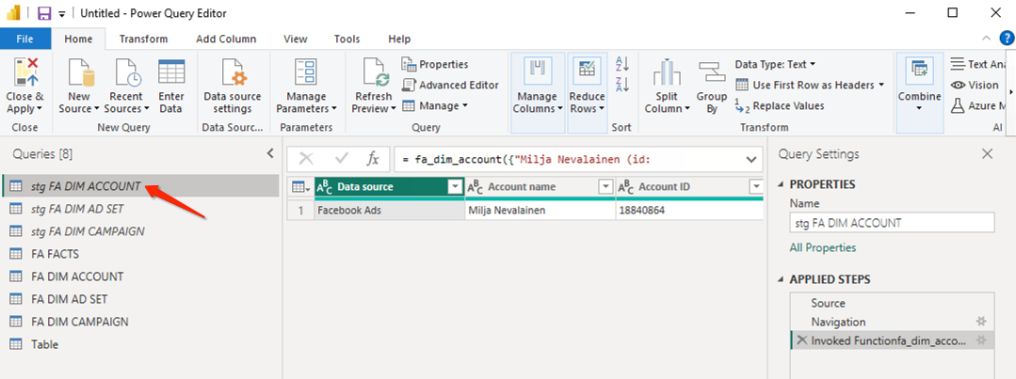This screenshot has width=1016, height=379.
Task: Open Recent Sources list
Action: point(126,86)
